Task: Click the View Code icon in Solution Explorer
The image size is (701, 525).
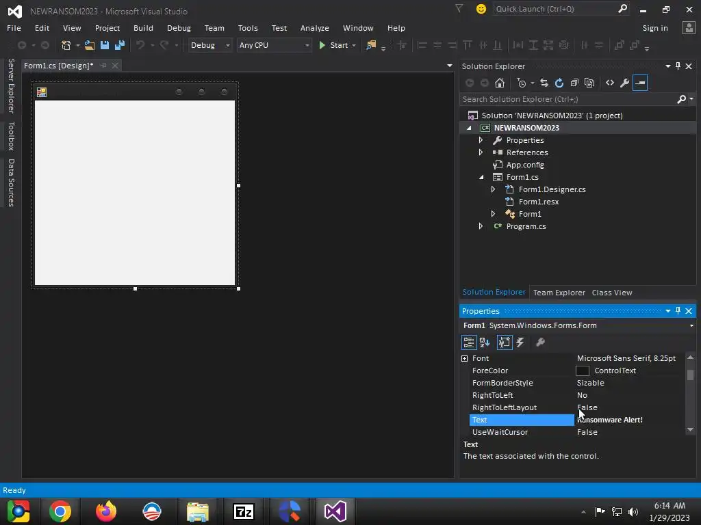Action: tap(610, 83)
